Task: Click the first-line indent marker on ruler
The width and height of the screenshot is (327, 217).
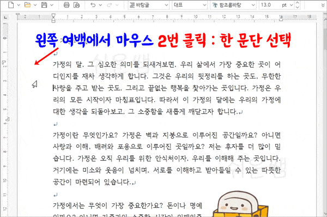Action: (x=53, y=15)
